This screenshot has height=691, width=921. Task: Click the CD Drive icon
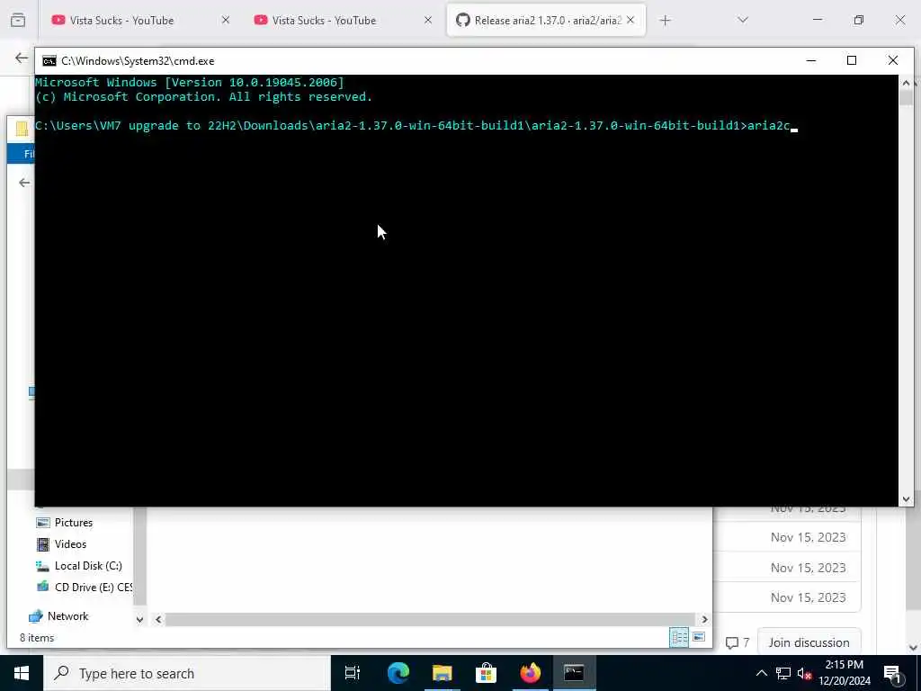[x=43, y=587]
